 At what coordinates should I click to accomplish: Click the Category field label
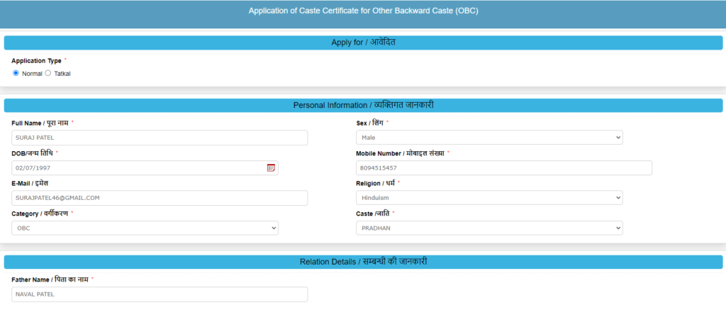pos(40,213)
